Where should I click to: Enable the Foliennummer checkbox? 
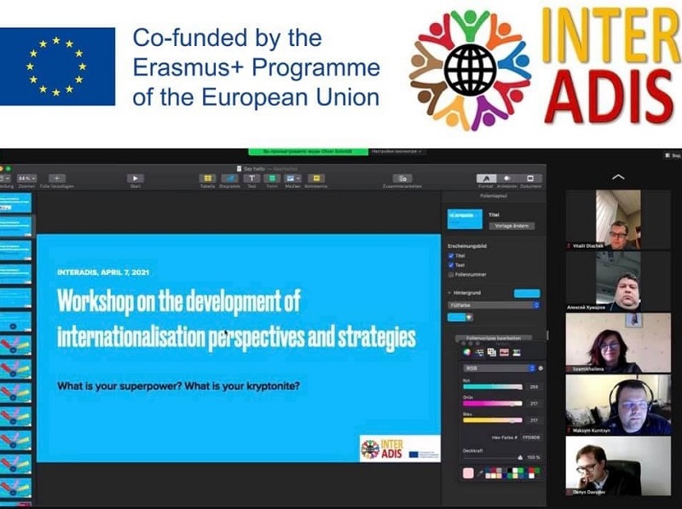(x=451, y=274)
